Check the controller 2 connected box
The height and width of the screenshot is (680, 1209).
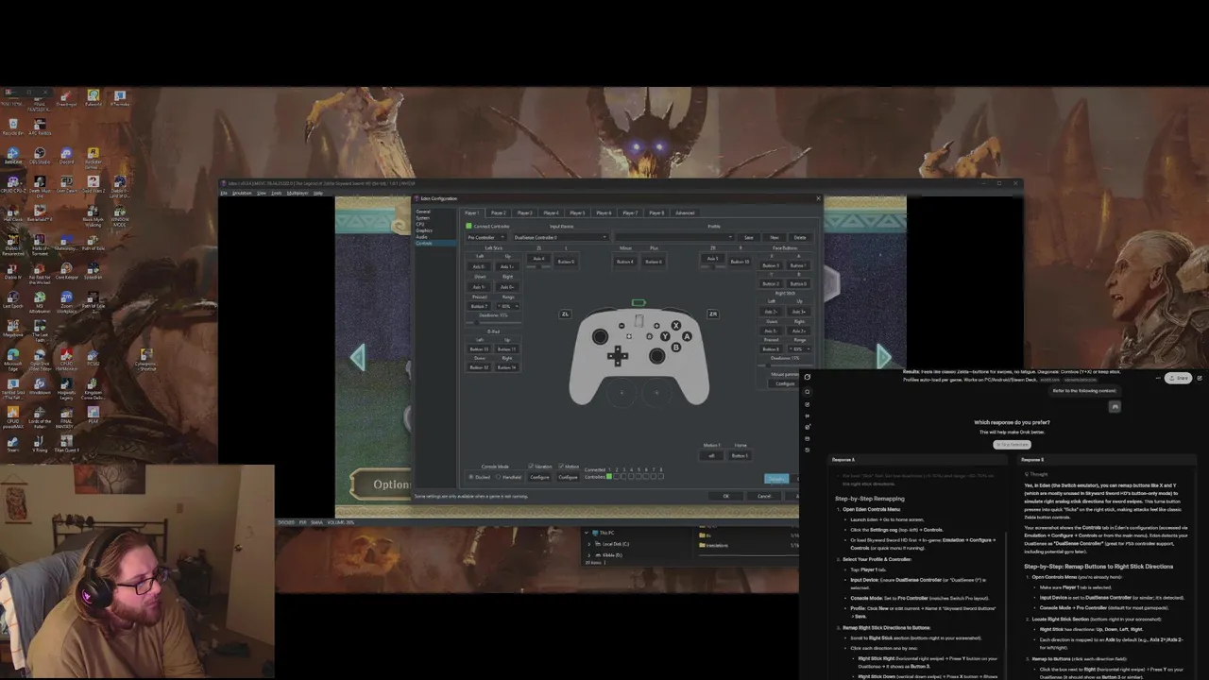click(617, 476)
